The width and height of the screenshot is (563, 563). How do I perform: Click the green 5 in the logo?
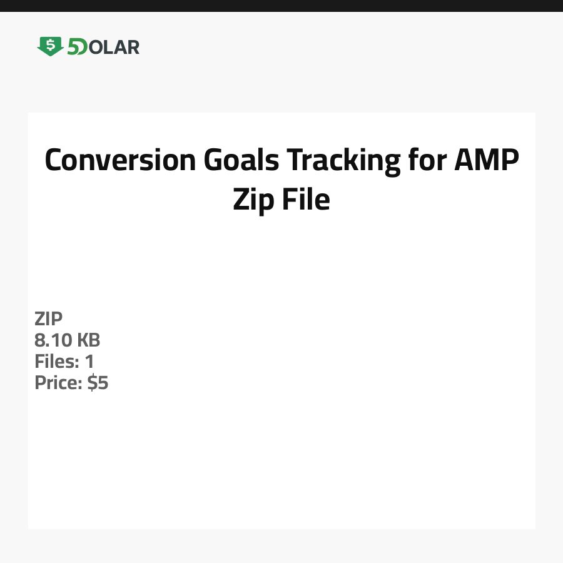pos(74,47)
